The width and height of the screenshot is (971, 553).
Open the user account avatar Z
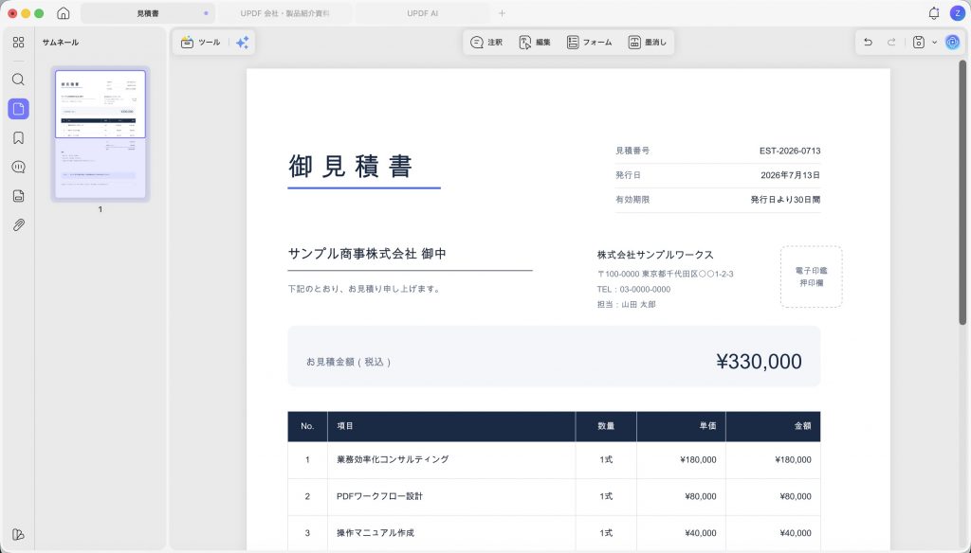[958, 13]
